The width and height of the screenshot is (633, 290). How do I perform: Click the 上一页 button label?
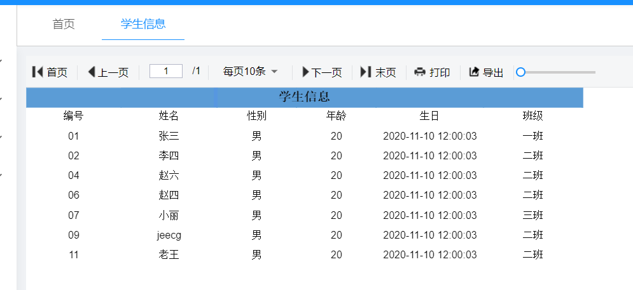(x=113, y=72)
